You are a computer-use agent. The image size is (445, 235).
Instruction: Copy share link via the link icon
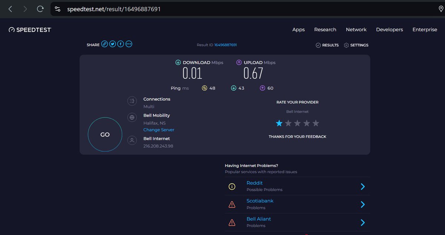tap(105, 44)
